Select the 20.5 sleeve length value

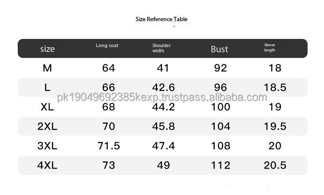(x=275, y=165)
